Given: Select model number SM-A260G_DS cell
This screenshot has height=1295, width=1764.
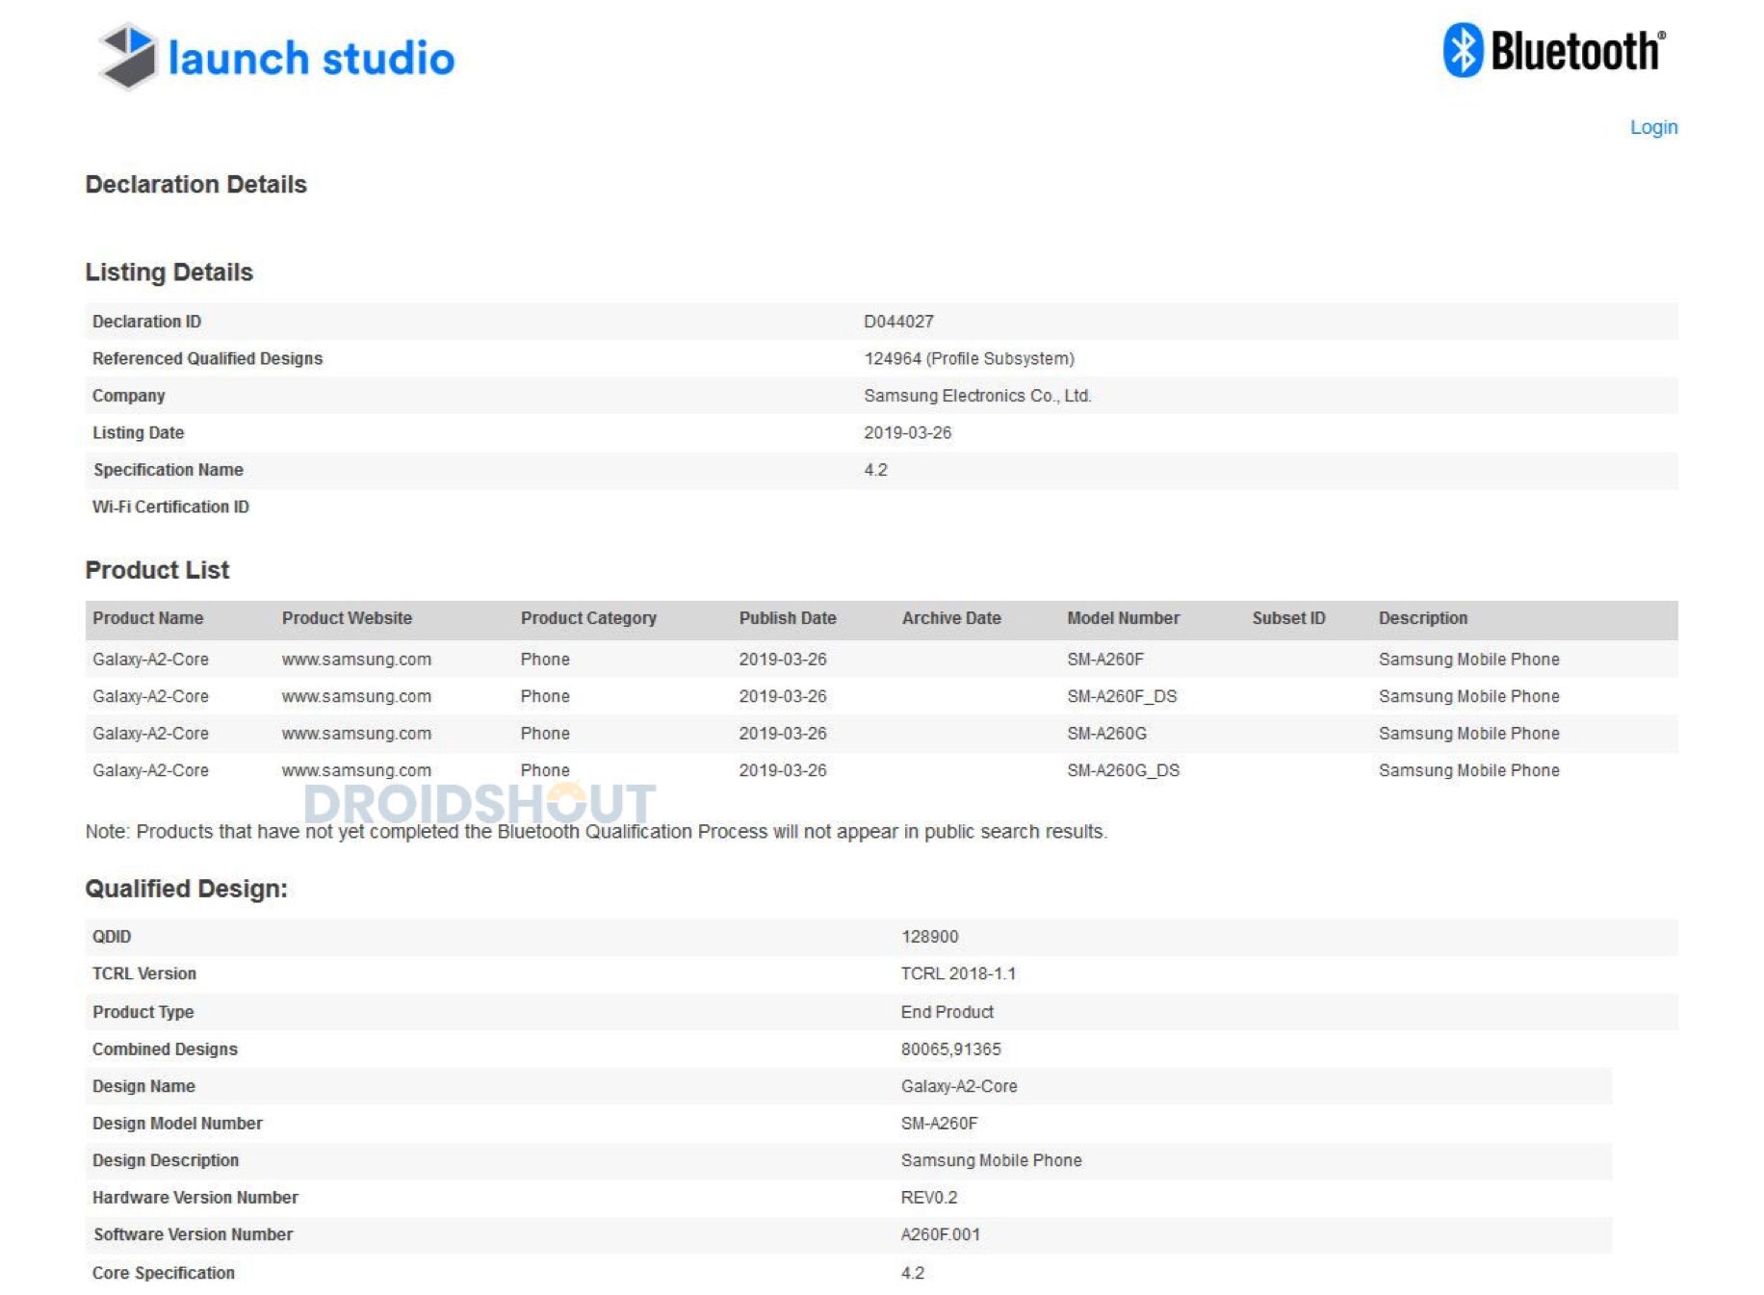Looking at the screenshot, I should [x=1123, y=770].
